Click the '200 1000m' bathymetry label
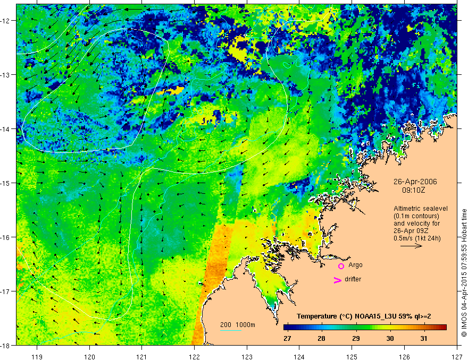468x361 pixels. (x=238, y=325)
